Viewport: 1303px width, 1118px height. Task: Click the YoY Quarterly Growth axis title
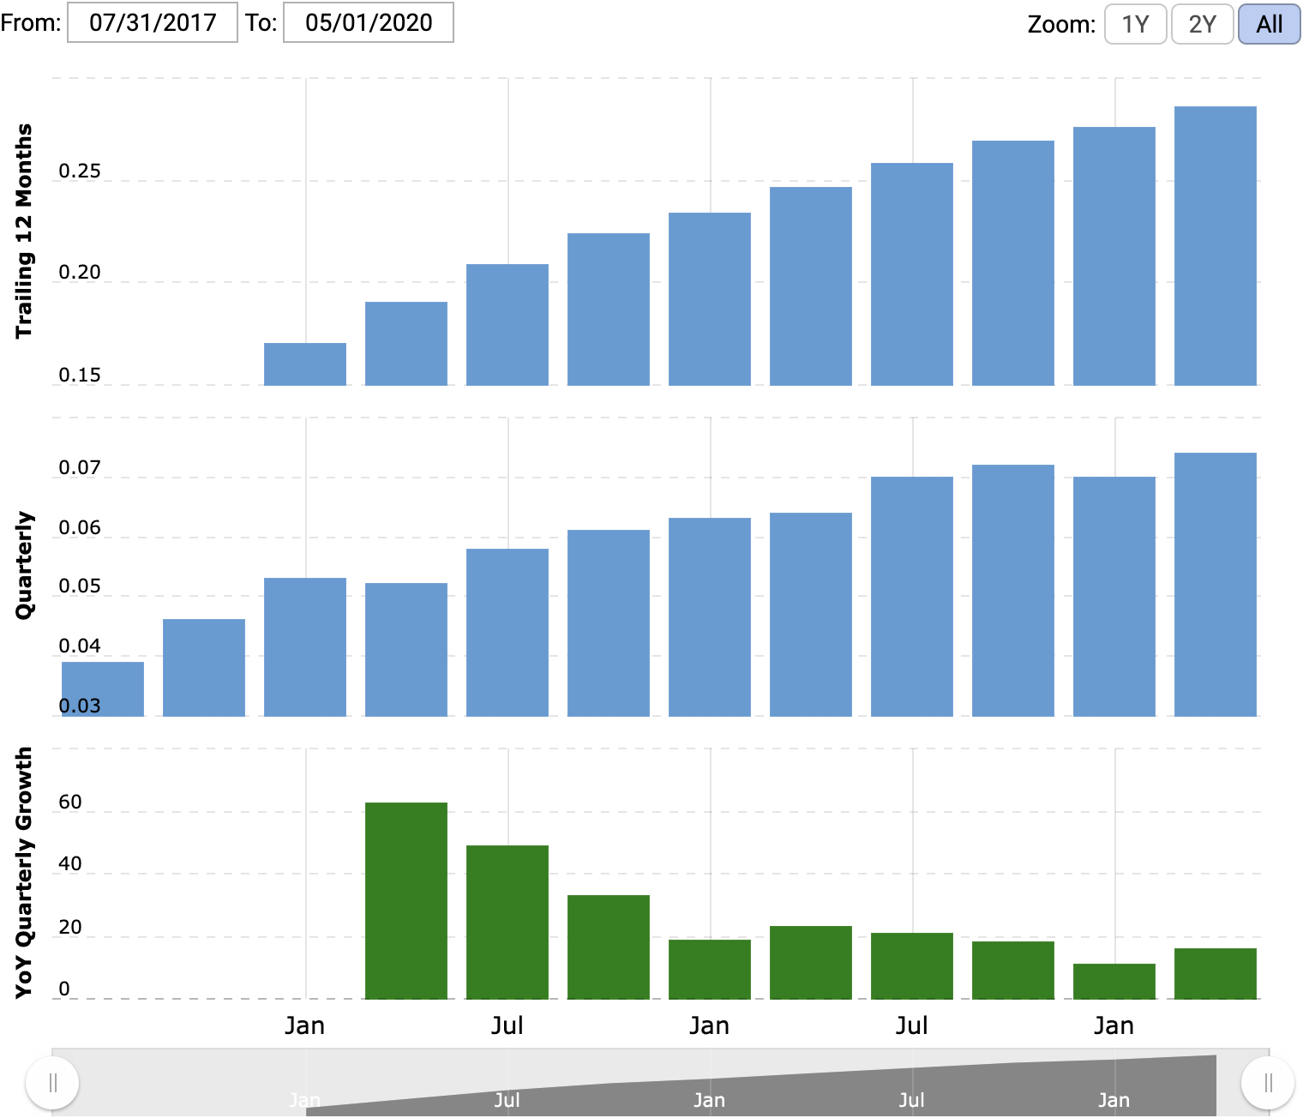[23, 873]
